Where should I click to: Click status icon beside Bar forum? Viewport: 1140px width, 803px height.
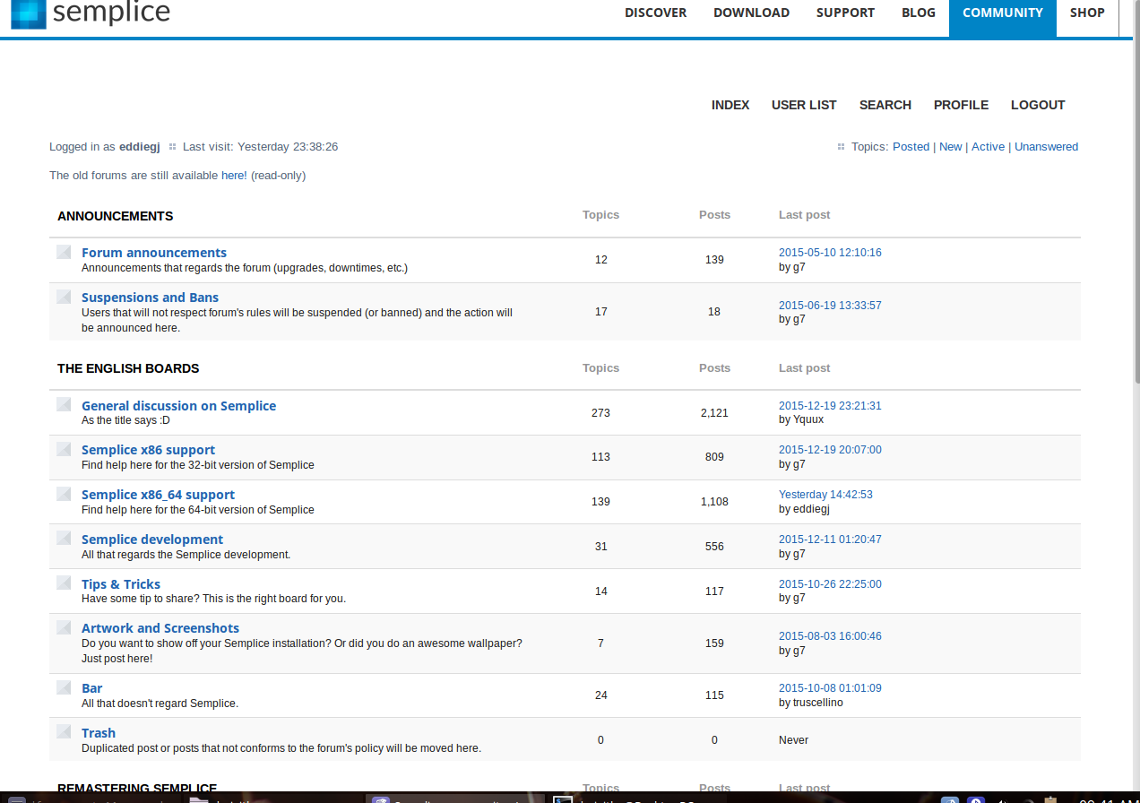click(x=64, y=687)
